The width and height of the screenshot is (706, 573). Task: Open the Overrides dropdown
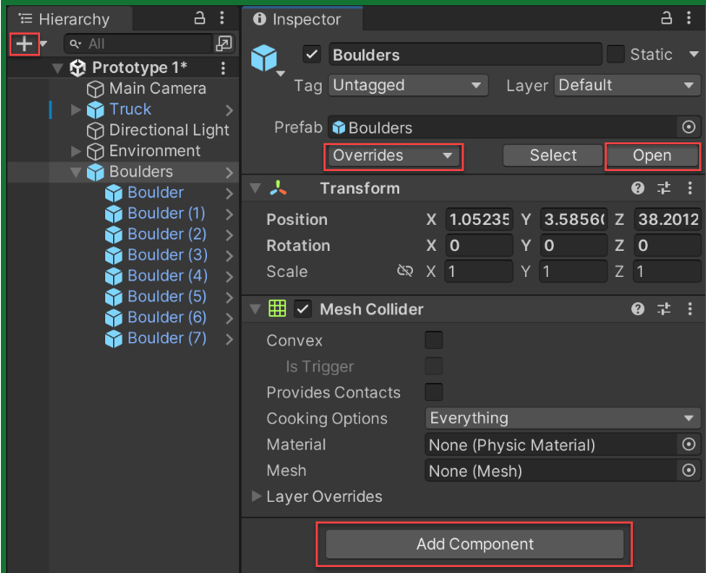pos(394,156)
